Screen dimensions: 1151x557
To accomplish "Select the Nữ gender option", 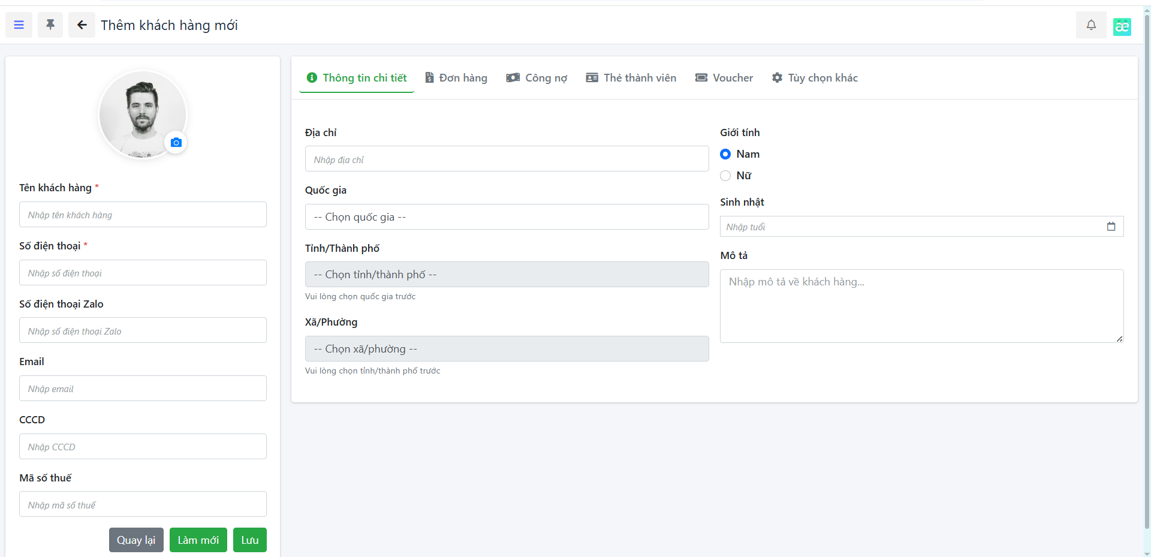I will pos(725,176).
